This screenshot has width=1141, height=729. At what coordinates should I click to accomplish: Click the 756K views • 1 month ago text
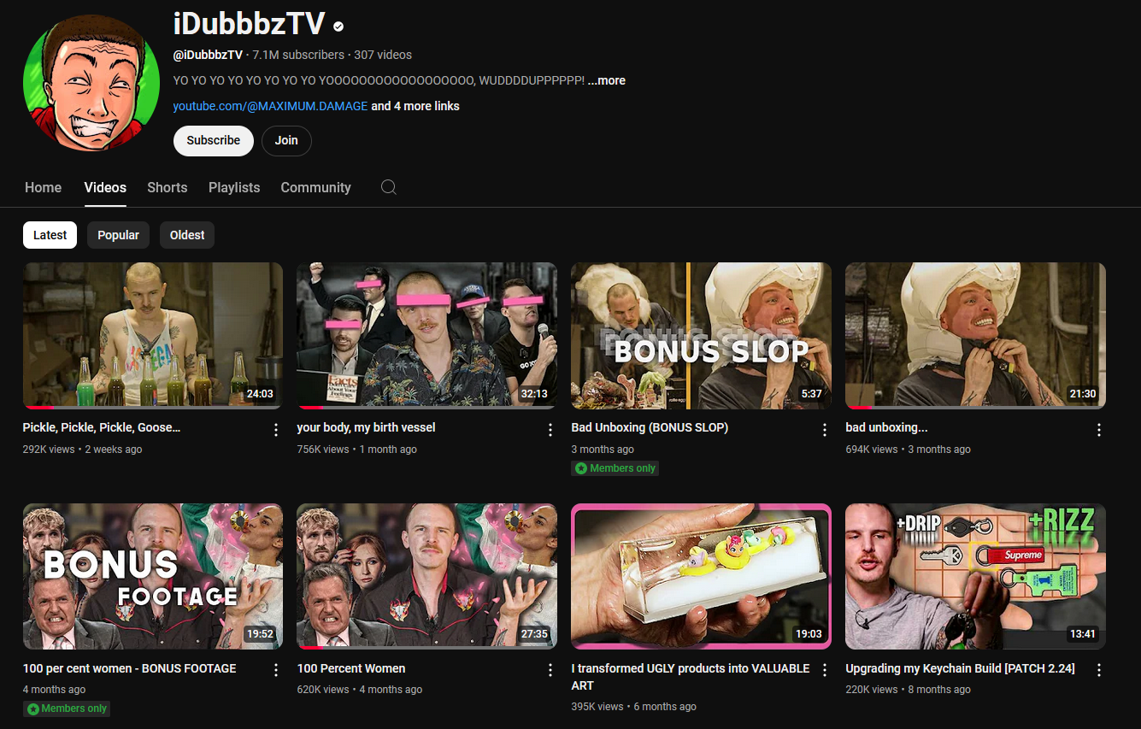tap(357, 450)
